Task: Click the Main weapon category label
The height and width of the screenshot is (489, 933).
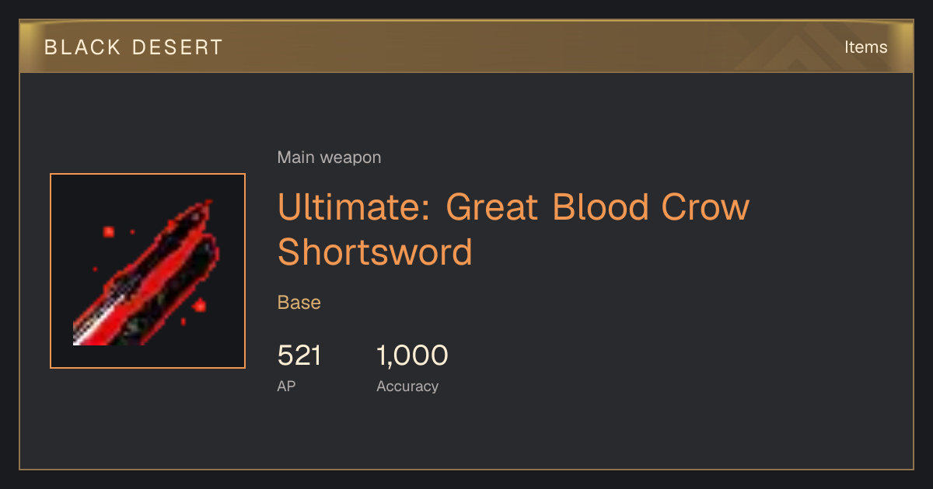Action: pyautogui.click(x=329, y=158)
